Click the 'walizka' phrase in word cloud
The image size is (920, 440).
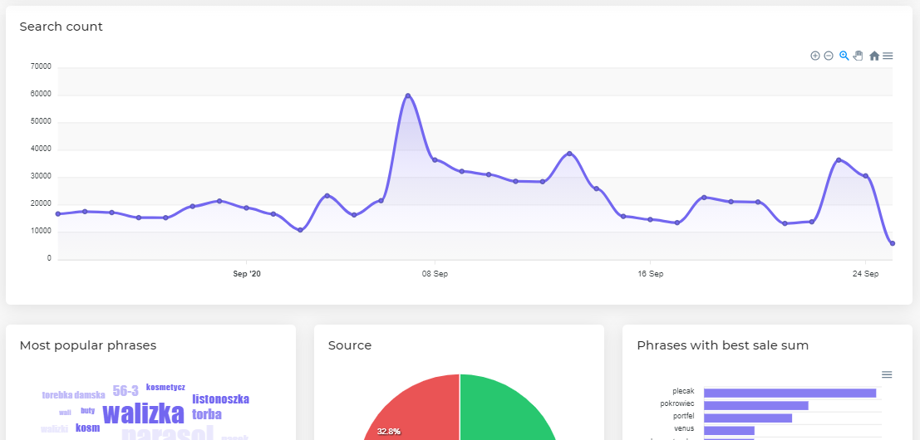(143, 413)
